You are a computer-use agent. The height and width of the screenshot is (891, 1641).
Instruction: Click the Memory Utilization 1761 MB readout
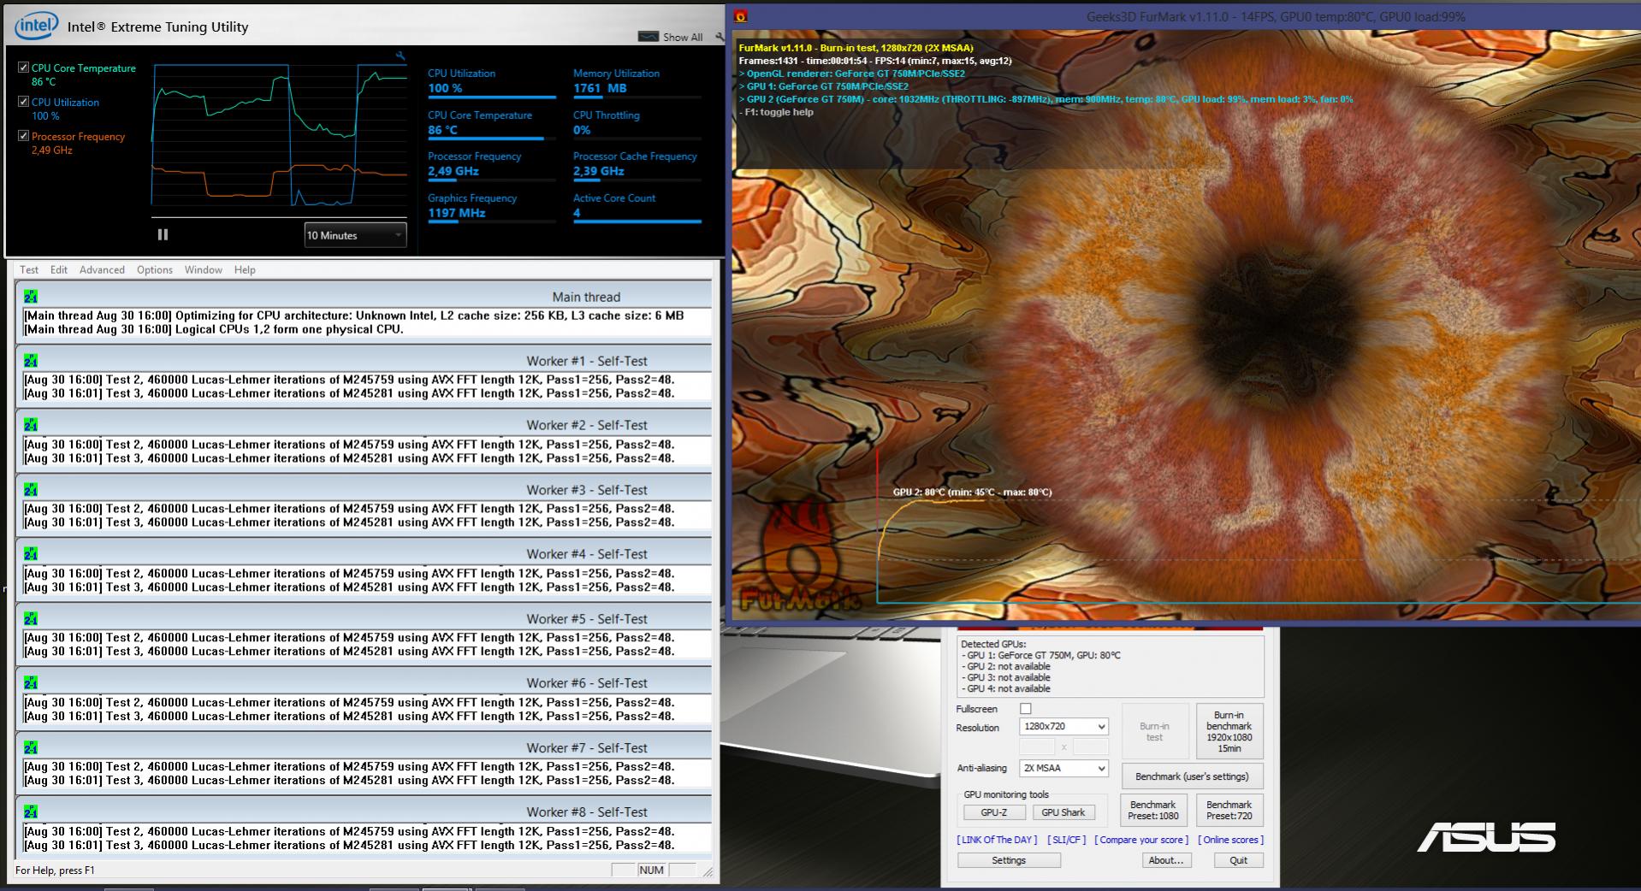pyautogui.click(x=637, y=81)
